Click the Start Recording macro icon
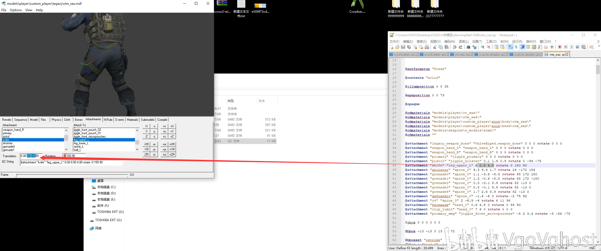Screen dimensions: 601x251 560,47
